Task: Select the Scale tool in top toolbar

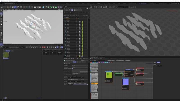Action: 13,7
